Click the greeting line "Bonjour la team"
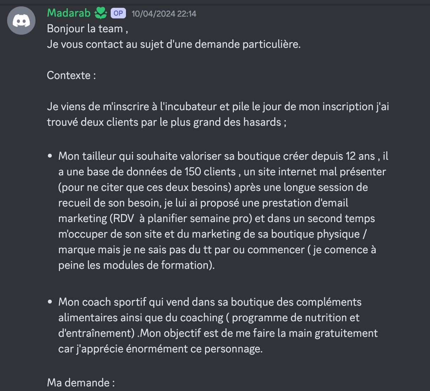Screen dimensions: 430x391 coord(85,29)
